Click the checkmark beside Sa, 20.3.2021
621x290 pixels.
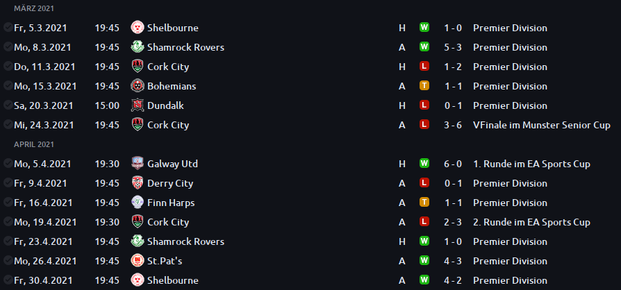[x=8, y=105]
